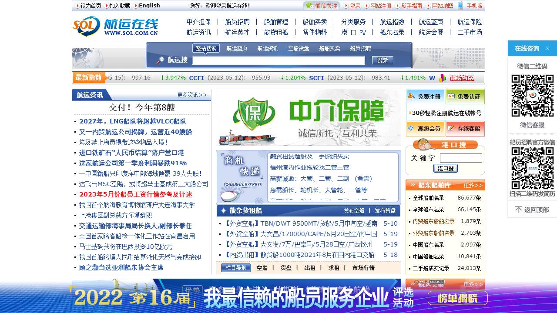Open the 登录 login link

[x=355, y=6]
